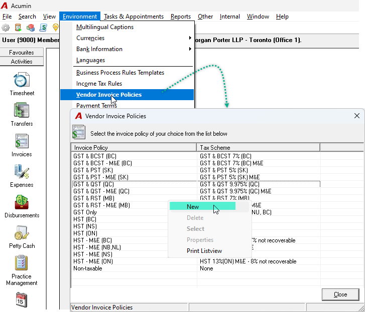Click the Acumin logo in title bar
Screen dimensions: 365x312
tap(4, 6)
